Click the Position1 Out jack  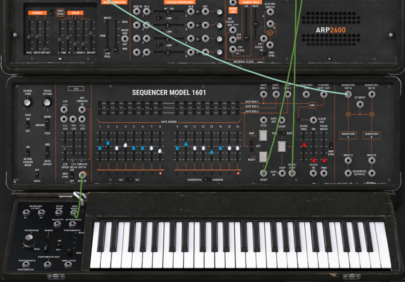(x=306, y=94)
